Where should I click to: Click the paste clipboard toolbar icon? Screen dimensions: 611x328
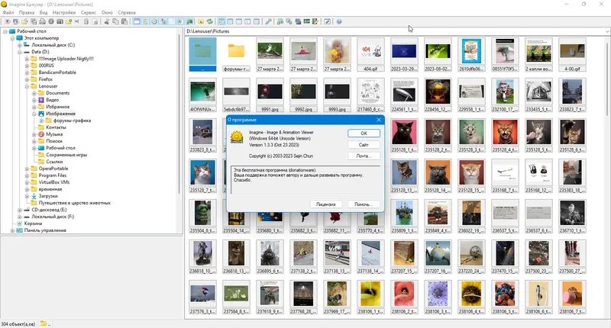(x=124, y=21)
